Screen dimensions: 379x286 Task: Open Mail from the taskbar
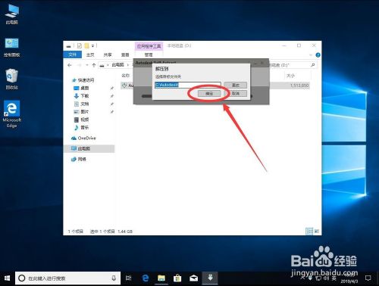(193, 278)
